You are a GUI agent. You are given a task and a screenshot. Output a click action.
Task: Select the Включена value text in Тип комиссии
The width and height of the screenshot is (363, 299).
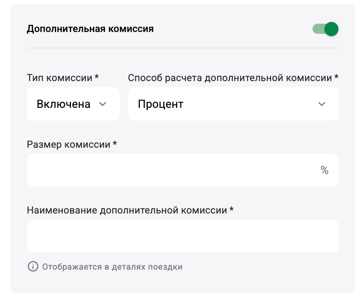point(64,104)
